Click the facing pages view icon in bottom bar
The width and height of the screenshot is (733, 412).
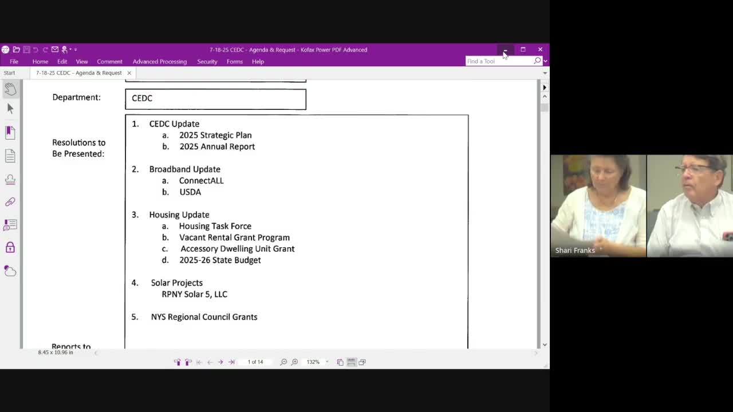(x=362, y=362)
